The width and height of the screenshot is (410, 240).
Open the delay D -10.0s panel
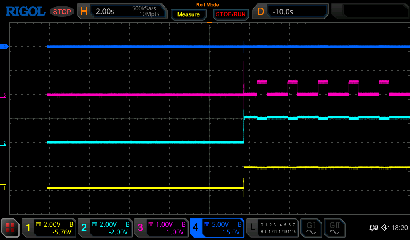290,11
